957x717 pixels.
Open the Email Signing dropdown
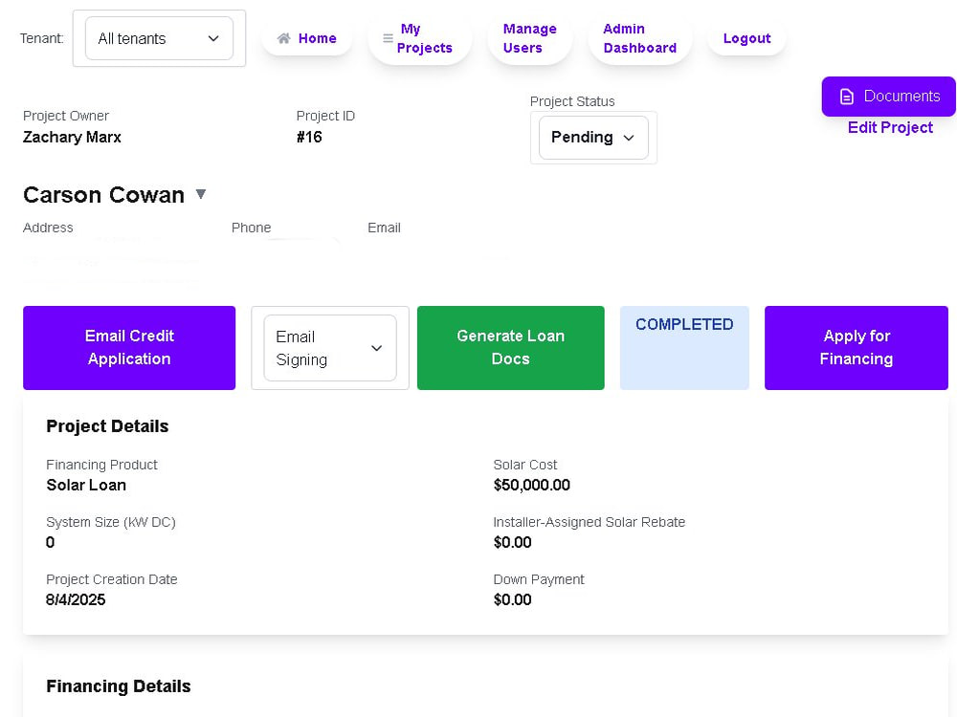tap(330, 348)
